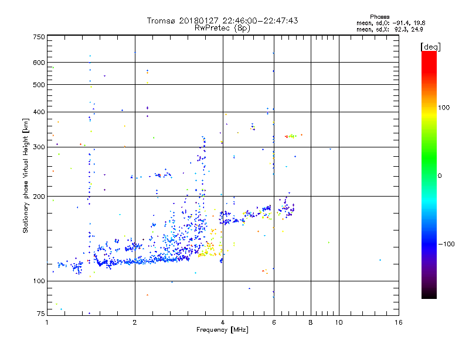Click the 'RwPretec (8p)' subtitle
469x351 pixels.
[222, 28]
